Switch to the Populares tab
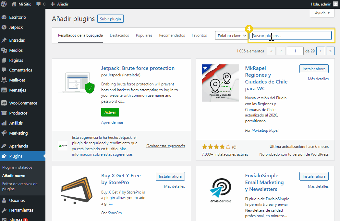The height and width of the screenshot is (221, 340). coord(144,35)
